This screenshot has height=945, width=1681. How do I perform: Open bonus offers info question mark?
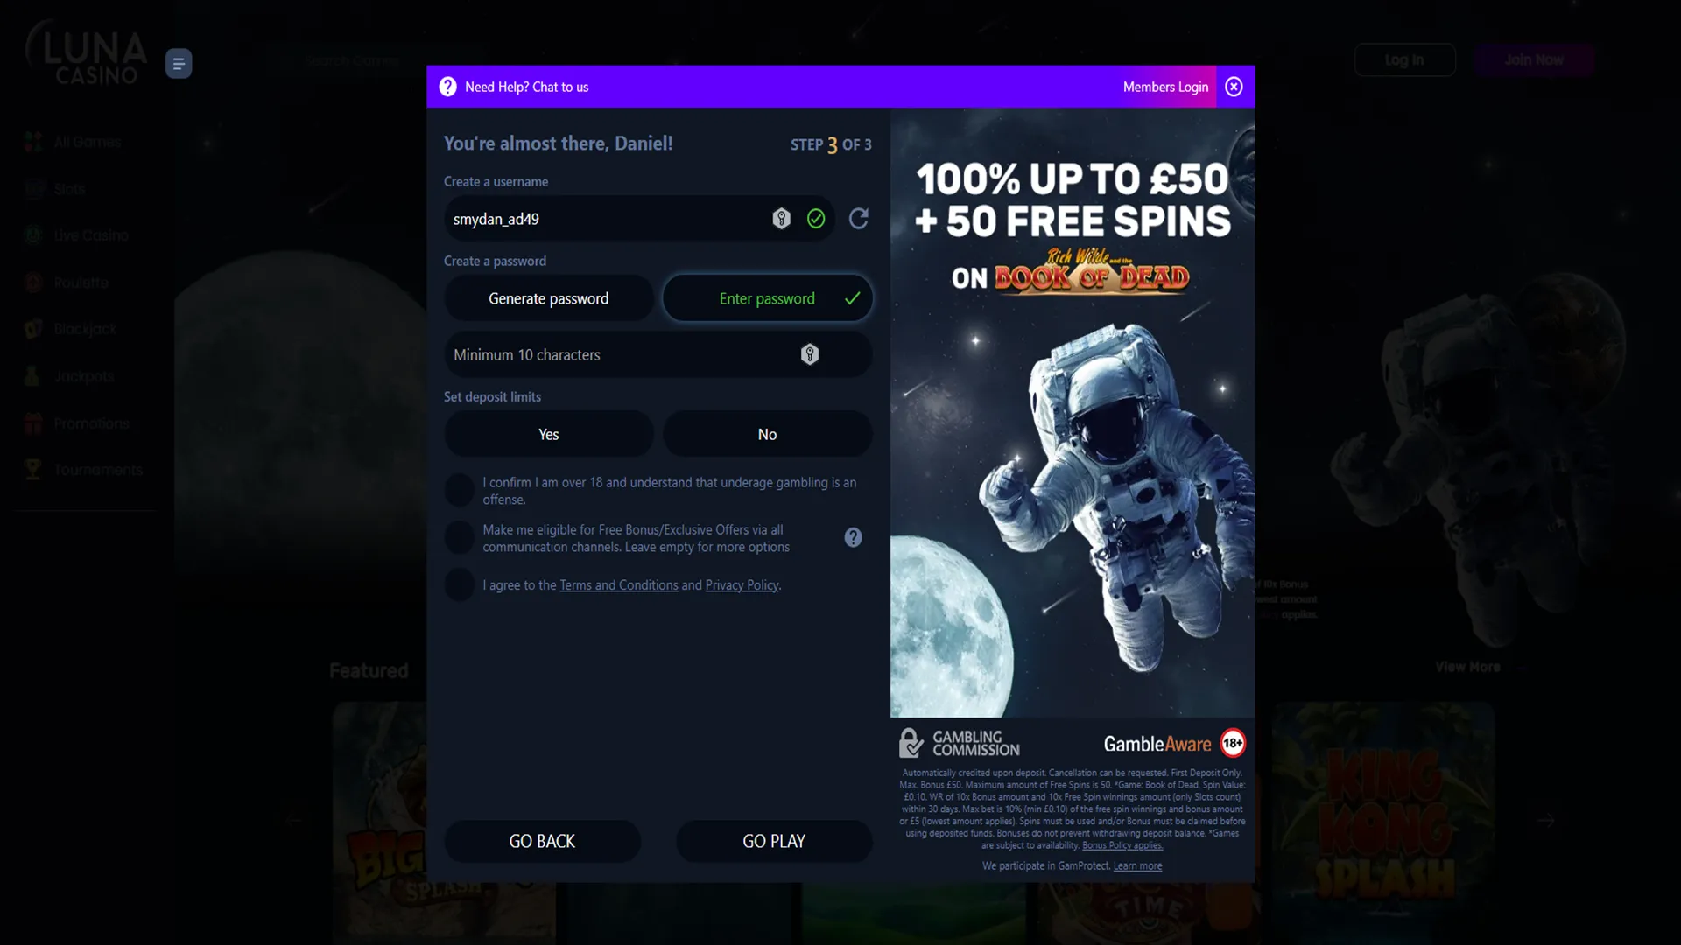pos(853,538)
